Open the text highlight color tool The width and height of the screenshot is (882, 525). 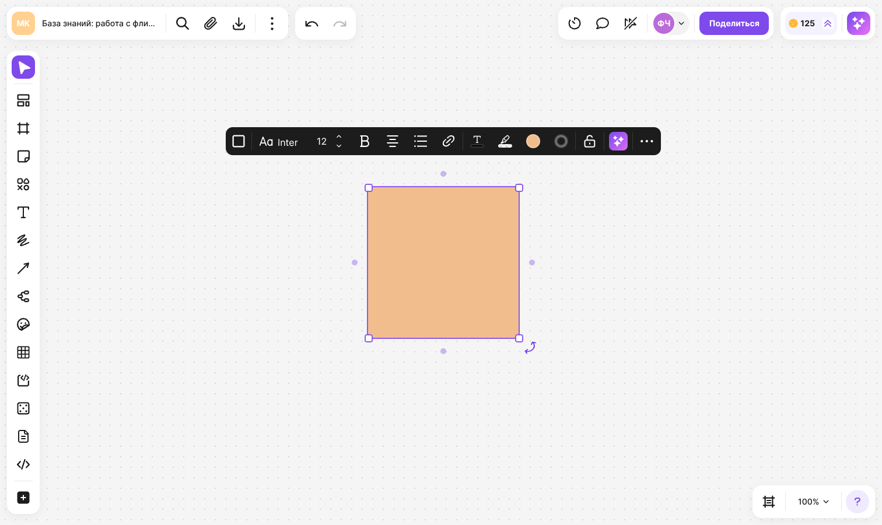pyautogui.click(x=505, y=141)
